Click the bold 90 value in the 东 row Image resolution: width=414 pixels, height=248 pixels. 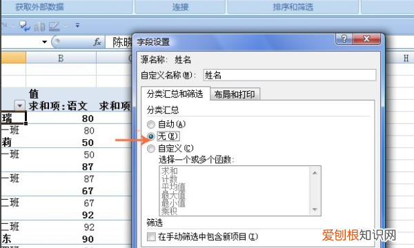point(88,239)
